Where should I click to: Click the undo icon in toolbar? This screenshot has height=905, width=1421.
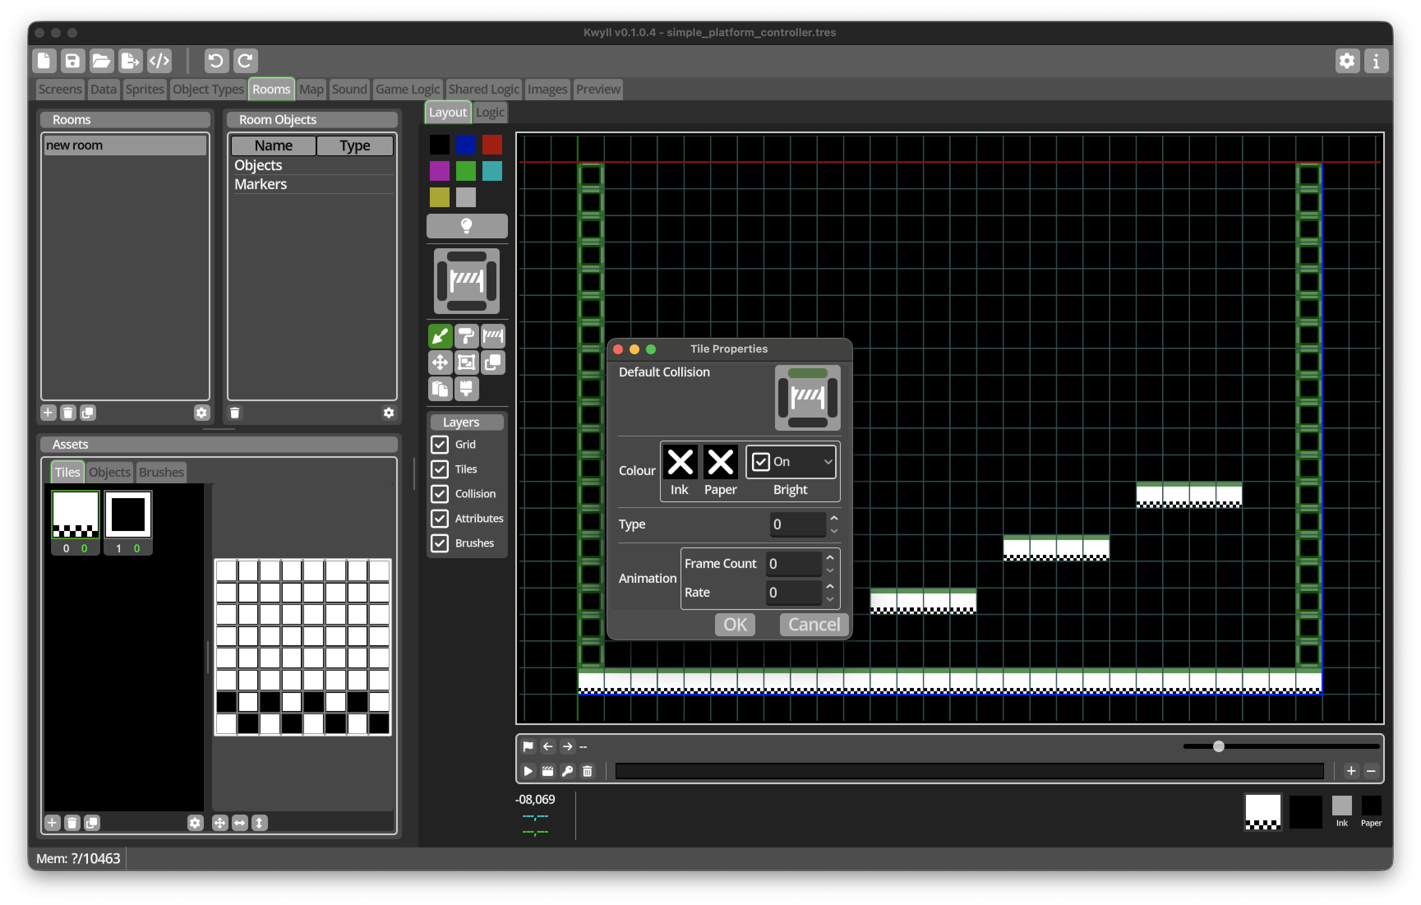[215, 60]
